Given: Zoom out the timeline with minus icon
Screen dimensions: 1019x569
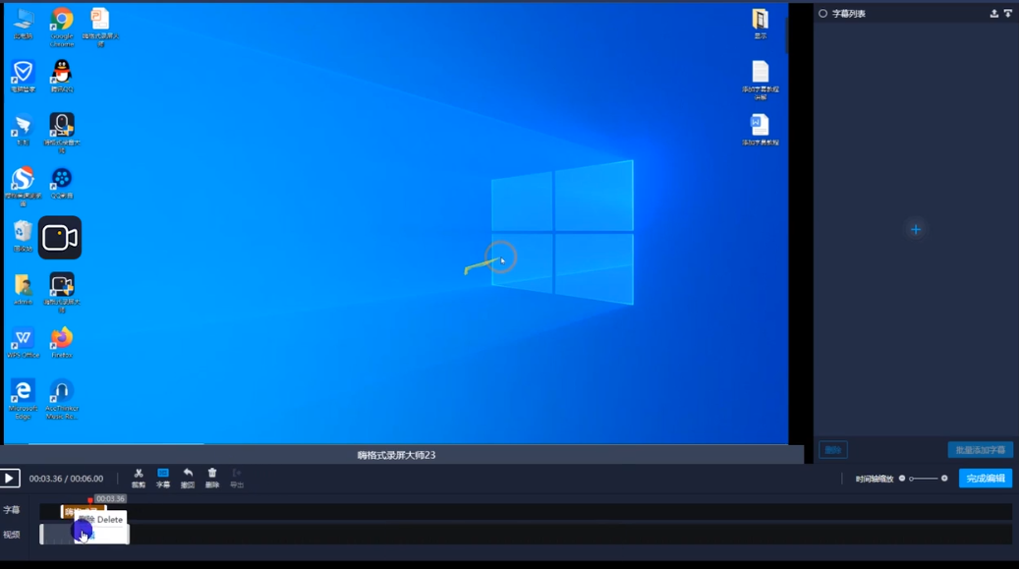Looking at the screenshot, I should pyautogui.click(x=902, y=479).
